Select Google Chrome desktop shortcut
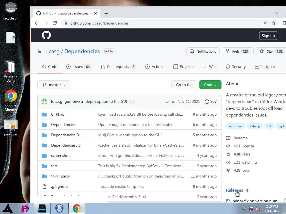The image size is (286, 214). [11, 100]
